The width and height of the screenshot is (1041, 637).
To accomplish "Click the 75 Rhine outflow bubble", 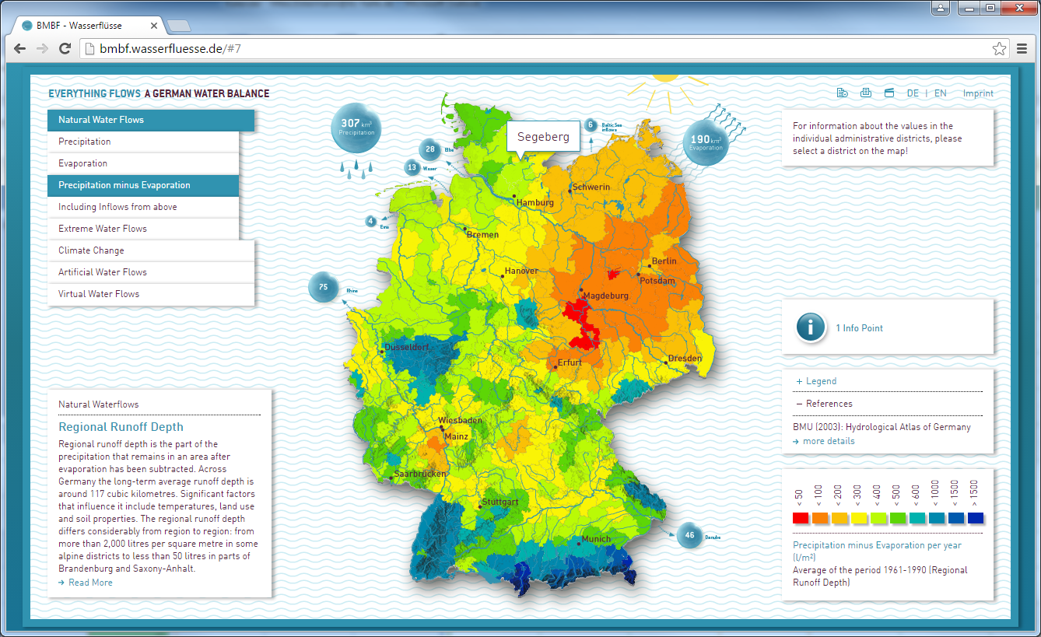I will (x=324, y=287).
